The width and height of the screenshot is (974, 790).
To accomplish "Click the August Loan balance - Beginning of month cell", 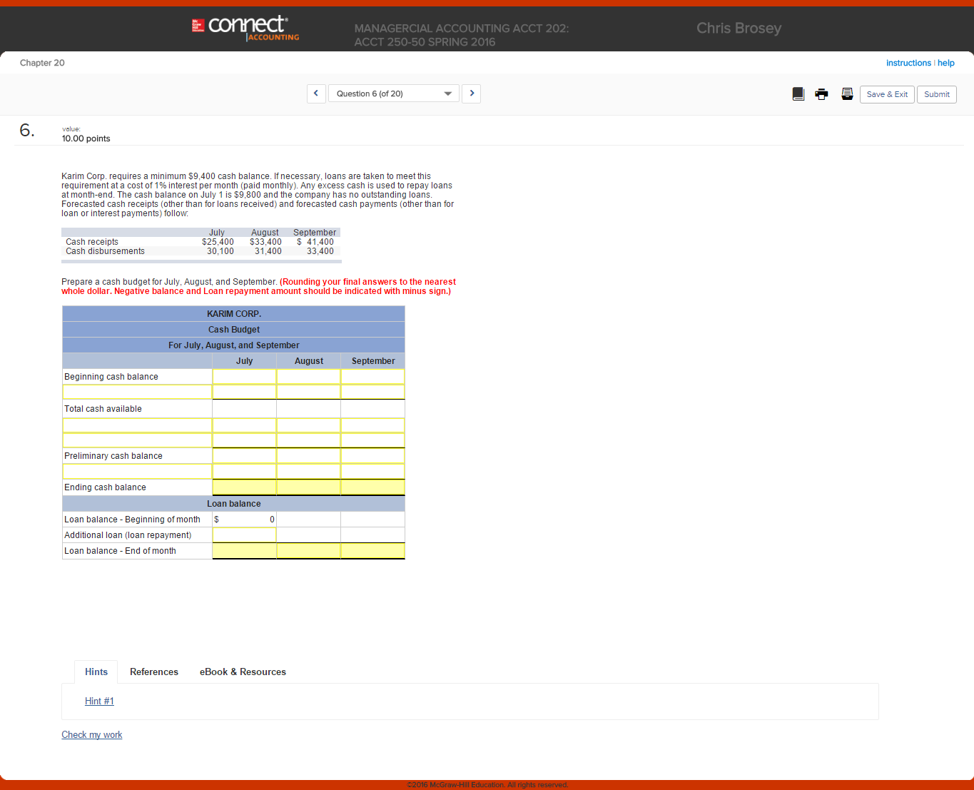I will click(308, 520).
